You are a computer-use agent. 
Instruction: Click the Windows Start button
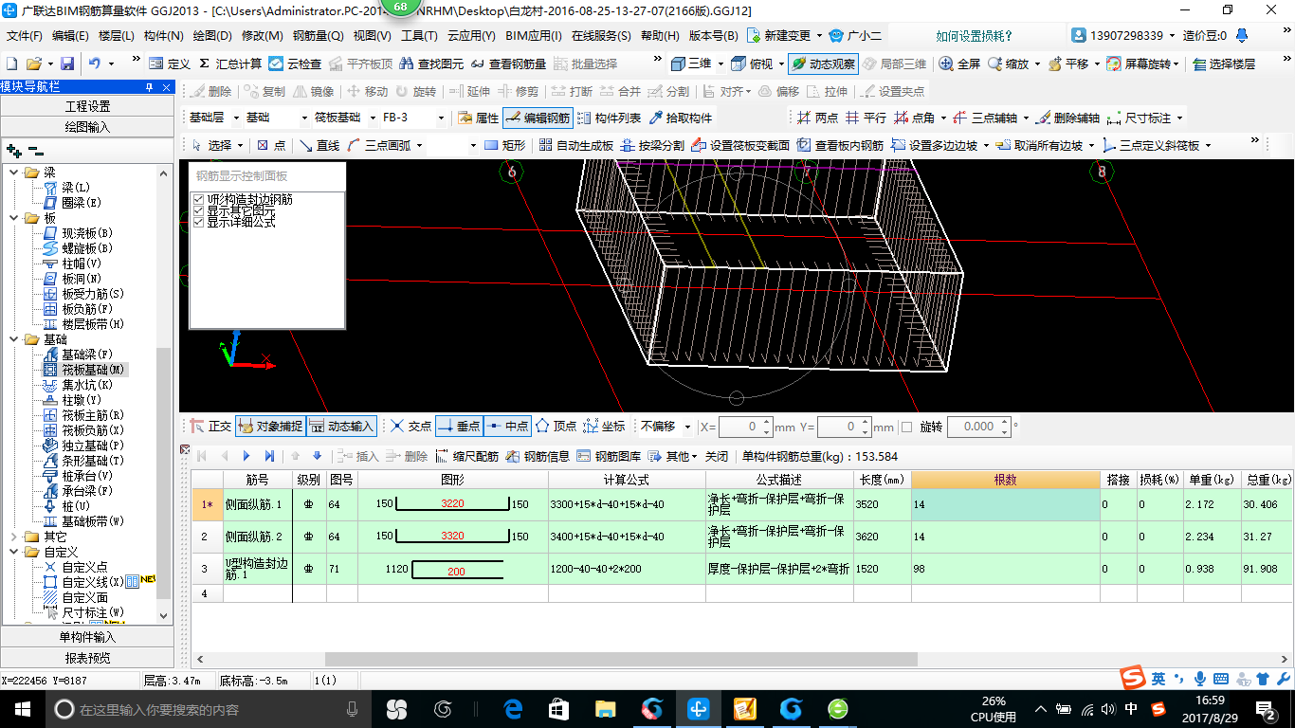[21, 709]
